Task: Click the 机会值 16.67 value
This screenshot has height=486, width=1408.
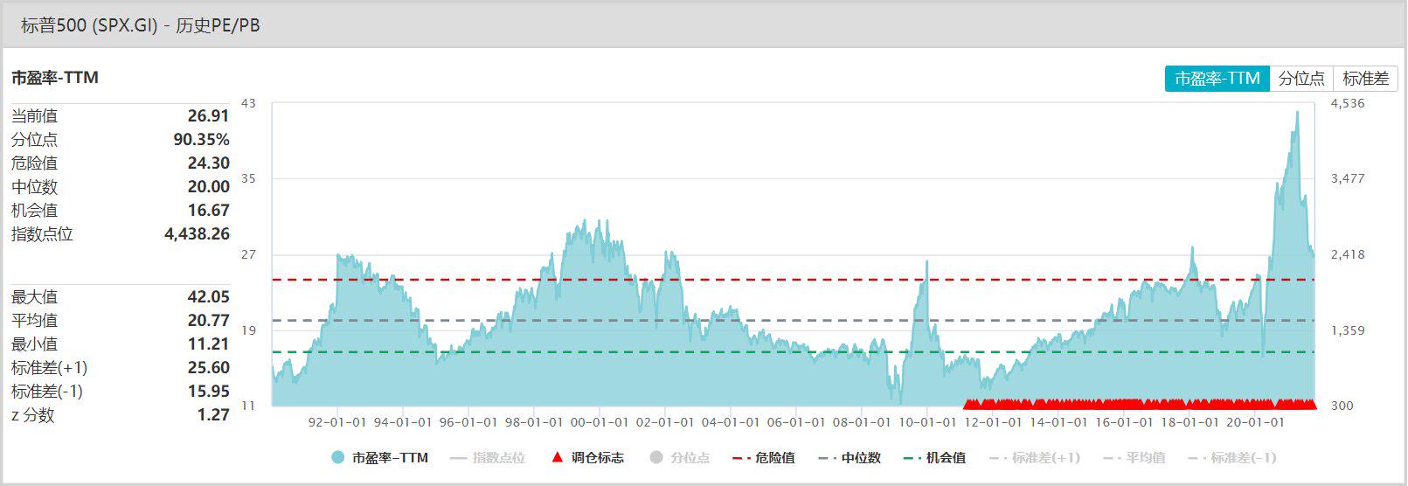Action: [x=208, y=210]
